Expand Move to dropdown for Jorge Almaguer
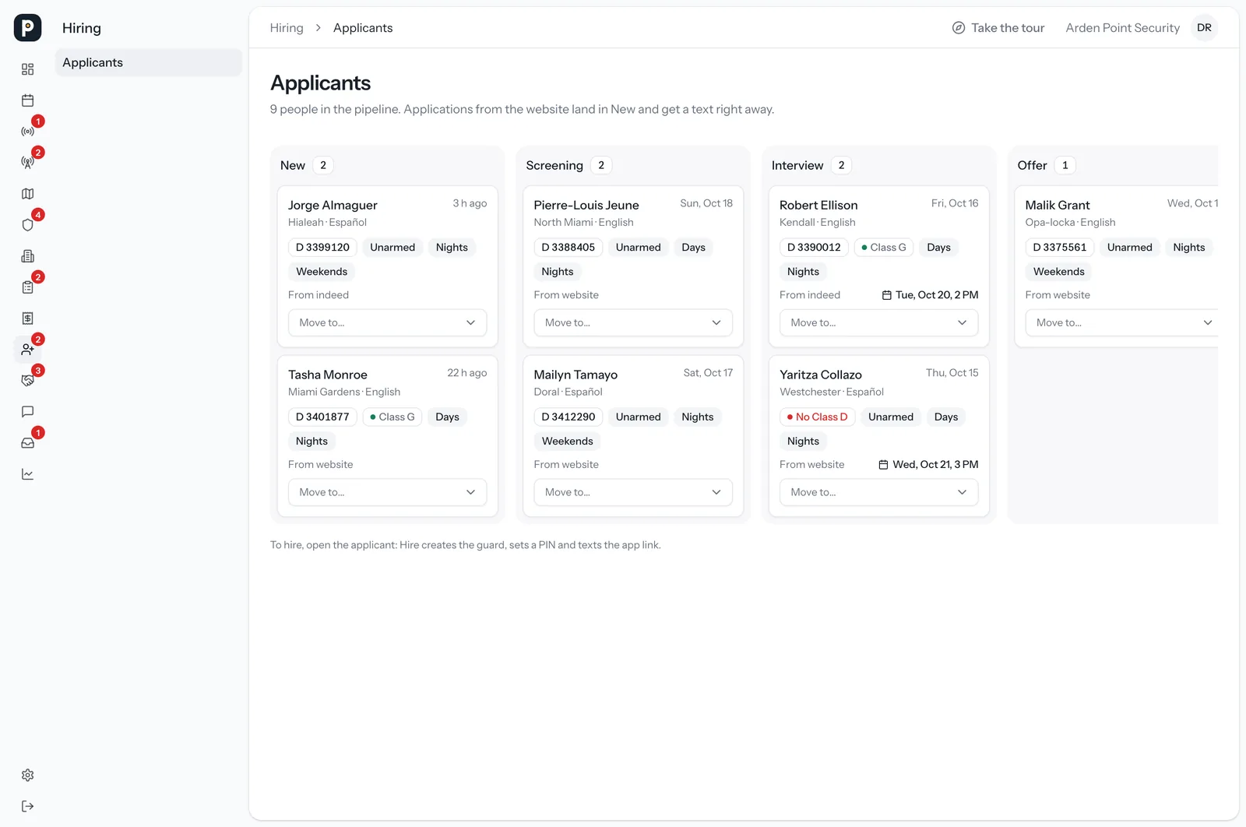The height and width of the screenshot is (827, 1246). pyautogui.click(x=387, y=322)
